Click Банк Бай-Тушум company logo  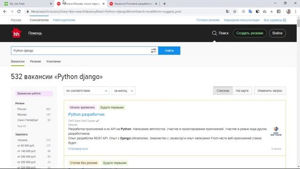pyautogui.click(x=276, y=131)
